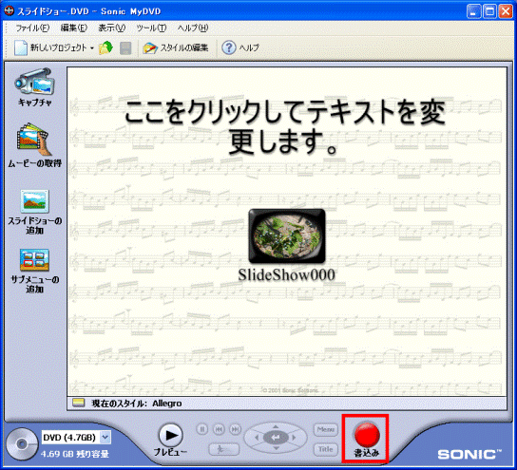This screenshot has height=470, width=517.
Task: Open the Tools (ツール) menu
Action: point(151,28)
